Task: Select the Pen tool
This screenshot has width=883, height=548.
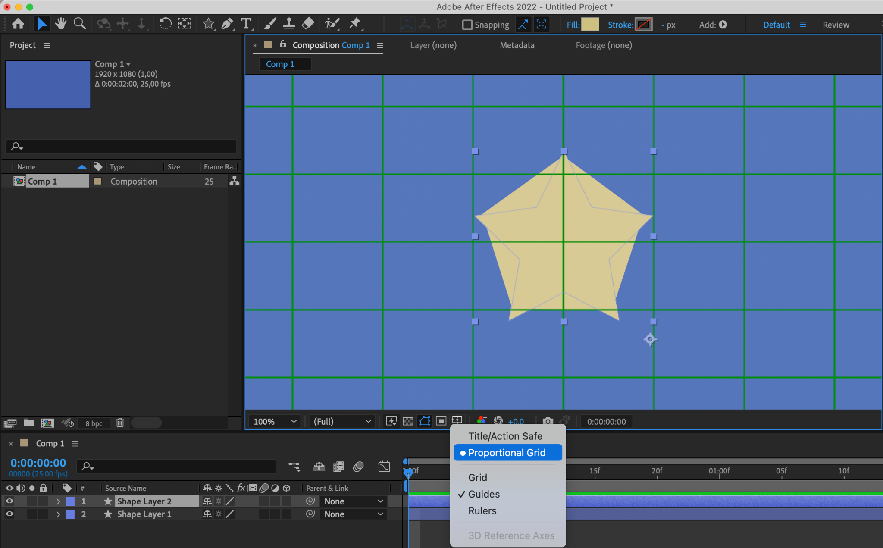Action: [x=227, y=24]
